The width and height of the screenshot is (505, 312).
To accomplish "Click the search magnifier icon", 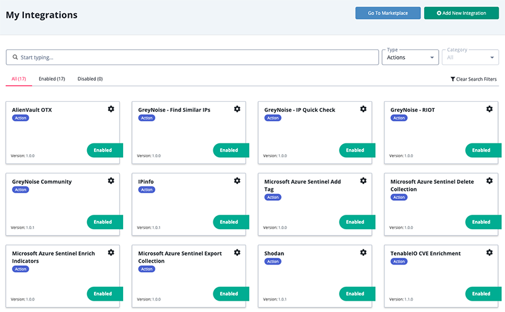I will (x=15, y=57).
